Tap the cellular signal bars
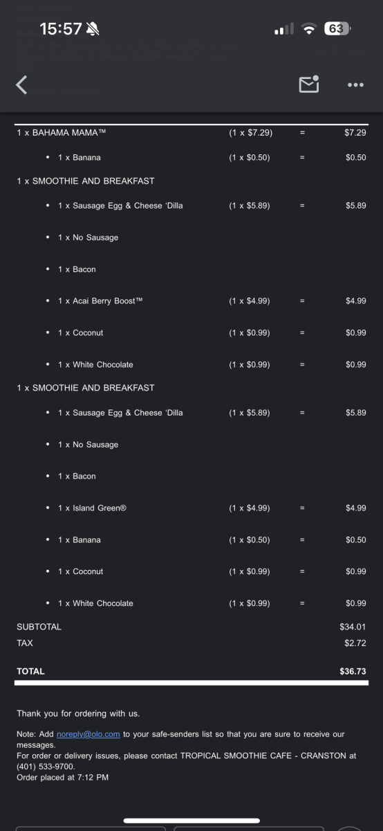383x831 pixels. pyautogui.click(x=285, y=29)
